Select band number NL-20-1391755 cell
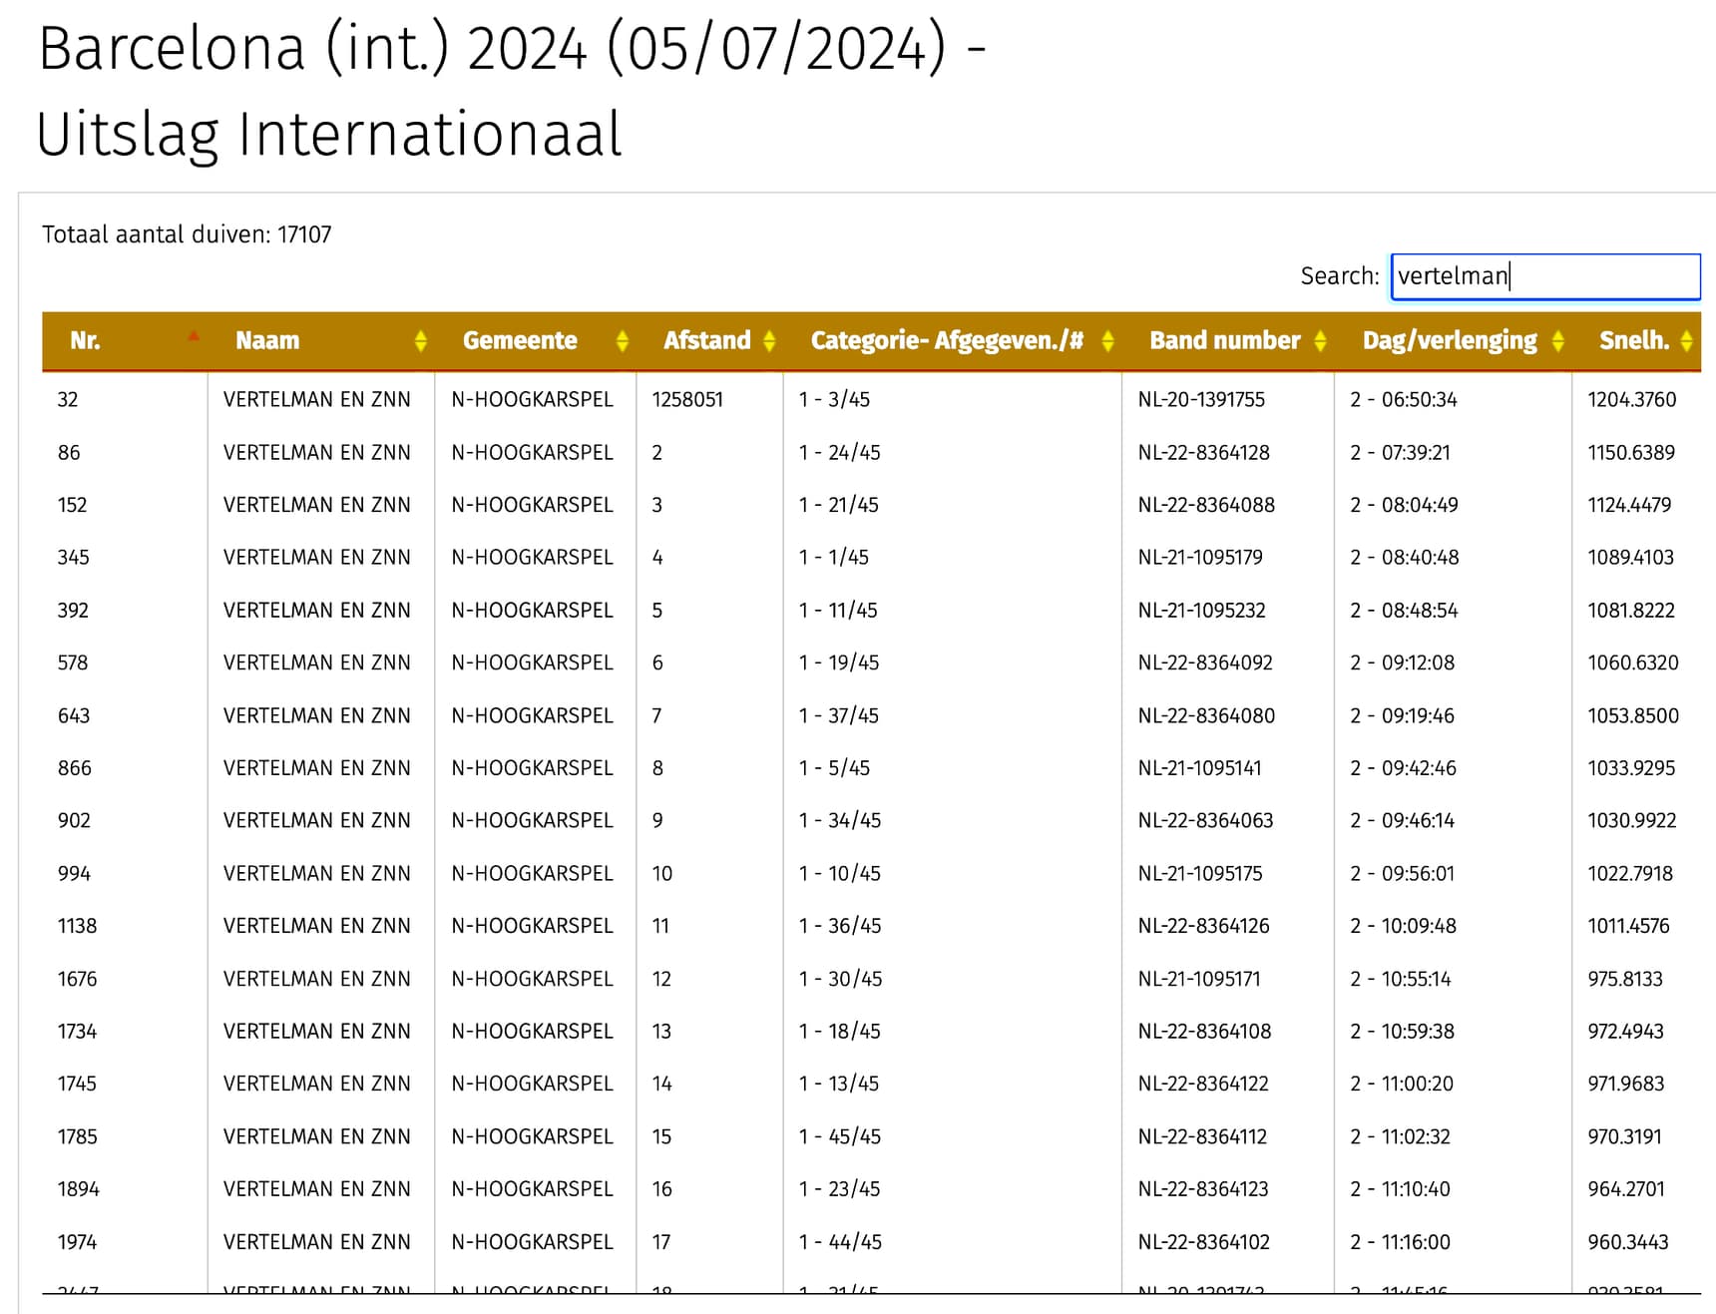The height and width of the screenshot is (1314, 1716). tap(1201, 400)
